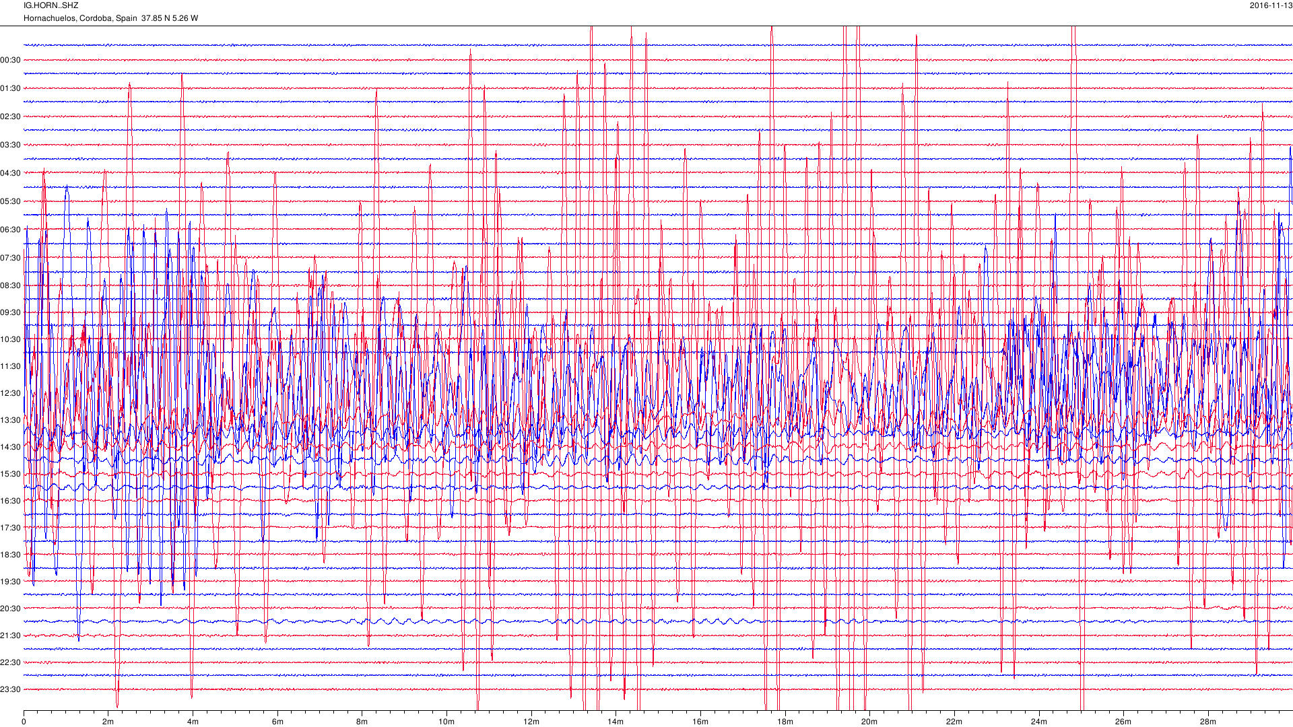Select the 05:30 time row label

click(x=11, y=201)
